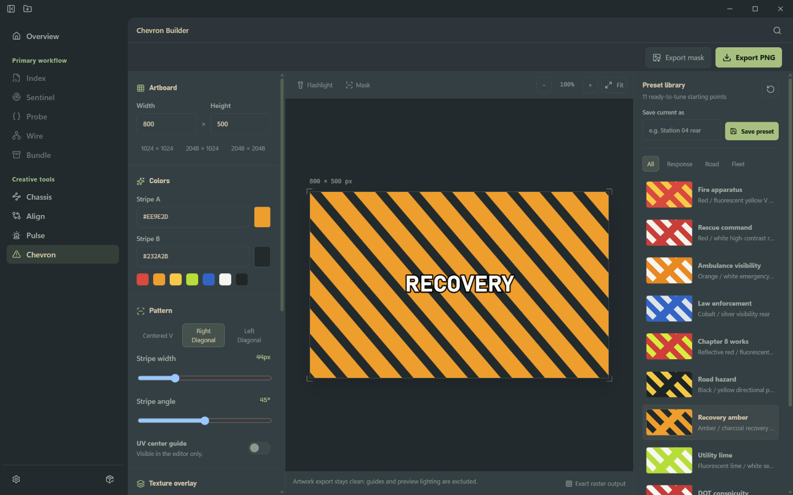Filter presets by Road

coord(711,164)
